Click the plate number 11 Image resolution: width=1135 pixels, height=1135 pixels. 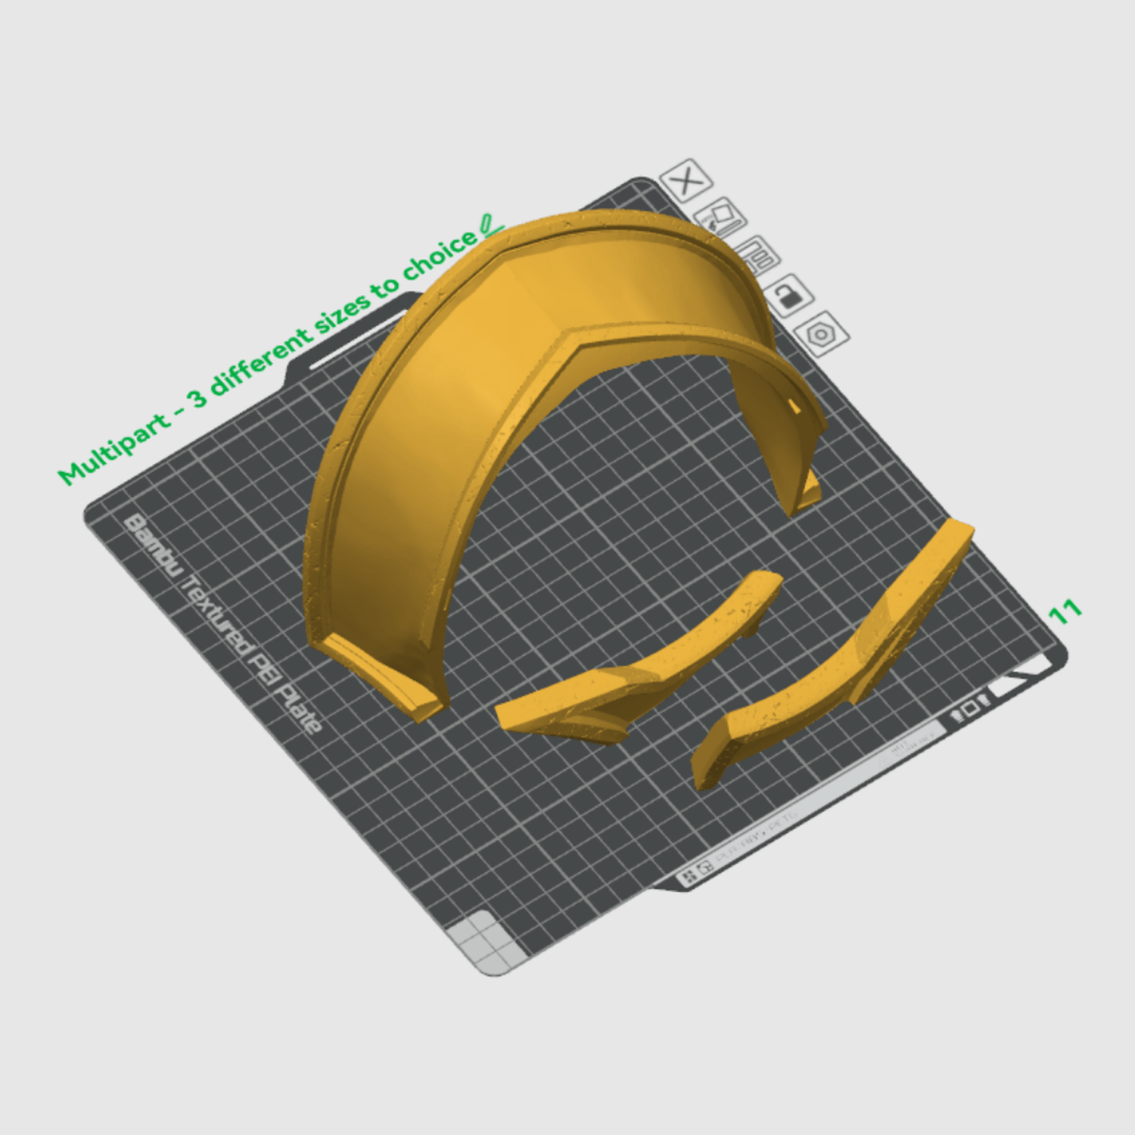click(x=1065, y=611)
